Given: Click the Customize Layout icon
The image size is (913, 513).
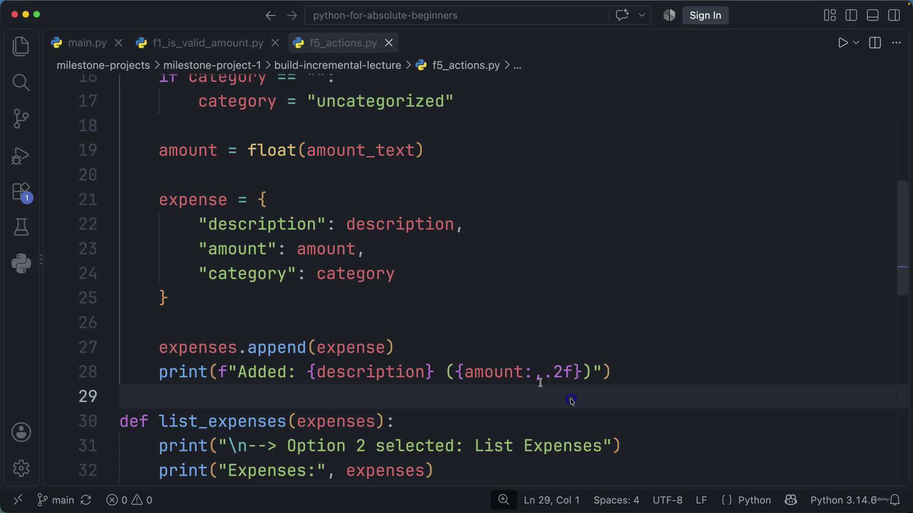Looking at the screenshot, I should 830,15.
